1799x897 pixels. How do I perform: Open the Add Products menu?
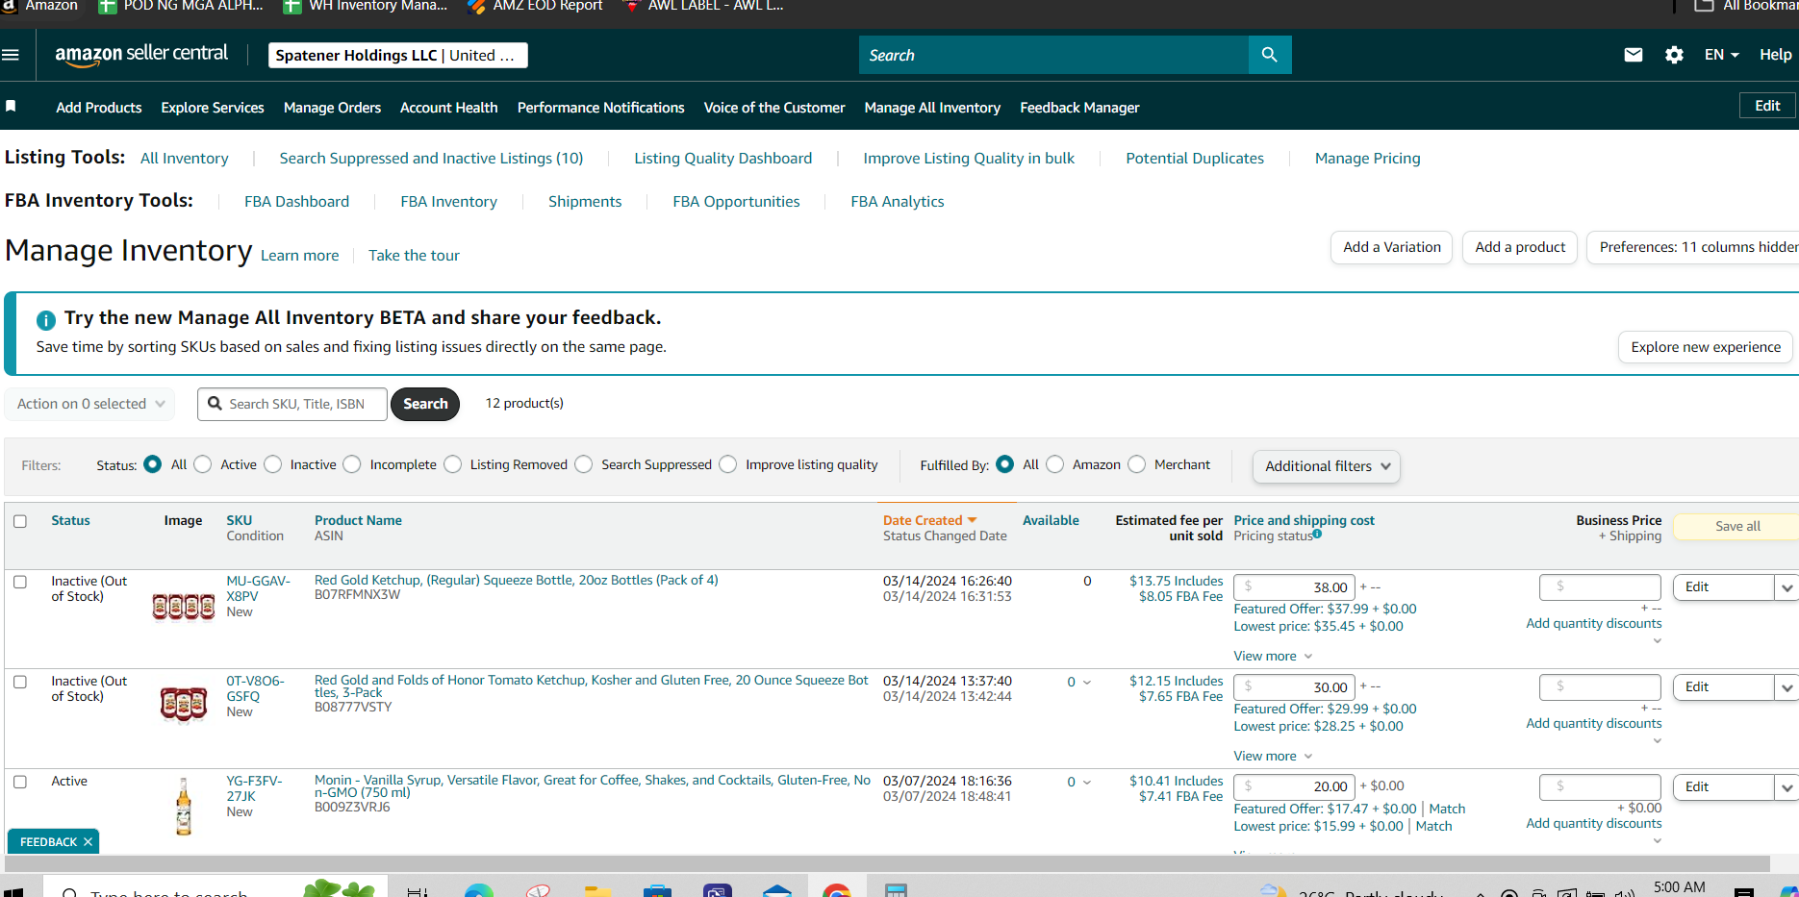(99, 108)
